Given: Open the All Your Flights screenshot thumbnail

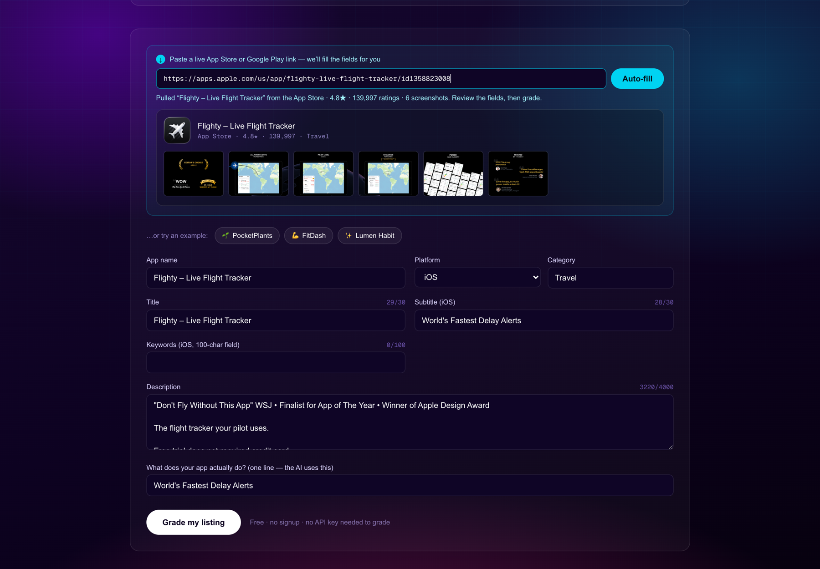Looking at the screenshot, I should tap(258, 173).
